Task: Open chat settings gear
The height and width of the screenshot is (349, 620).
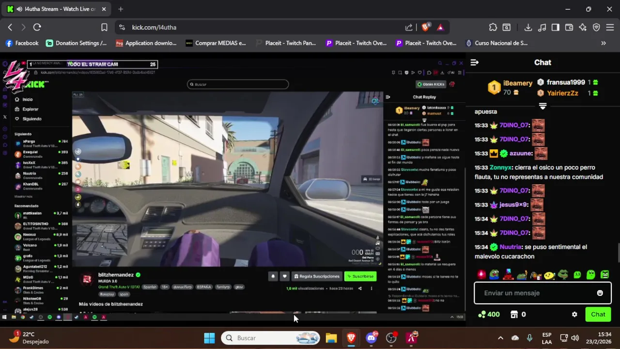Action: [x=574, y=314]
